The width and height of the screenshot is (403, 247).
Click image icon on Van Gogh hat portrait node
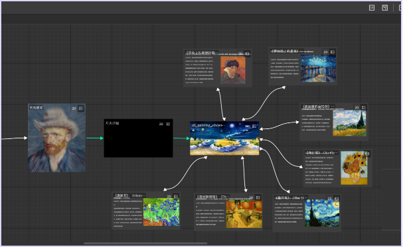tap(81, 109)
